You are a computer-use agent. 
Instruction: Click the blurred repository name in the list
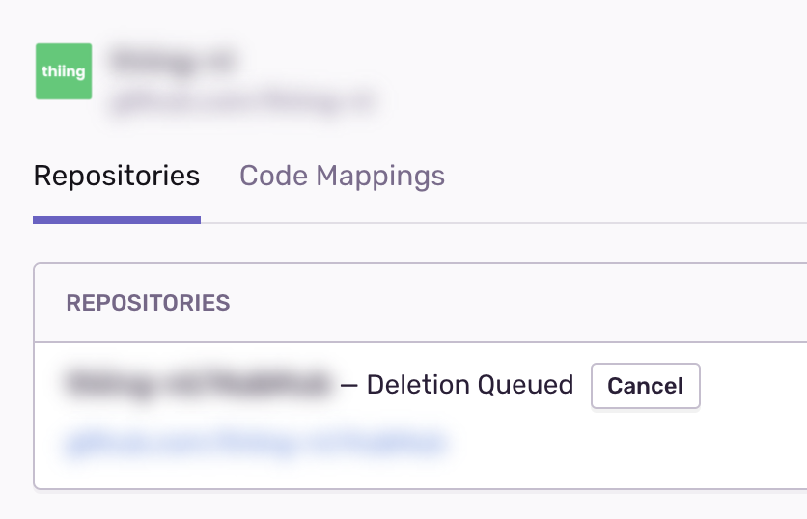198,385
